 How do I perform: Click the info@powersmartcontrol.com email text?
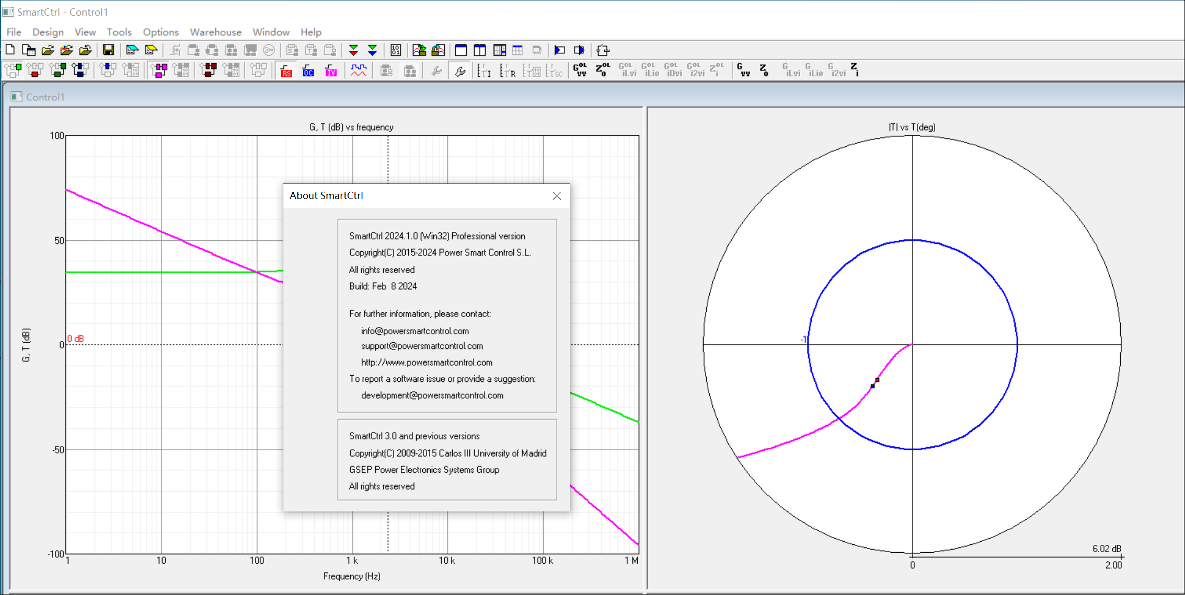[x=415, y=331]
